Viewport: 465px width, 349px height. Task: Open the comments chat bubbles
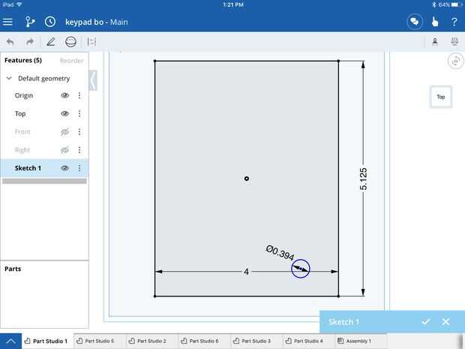point(414,22)
